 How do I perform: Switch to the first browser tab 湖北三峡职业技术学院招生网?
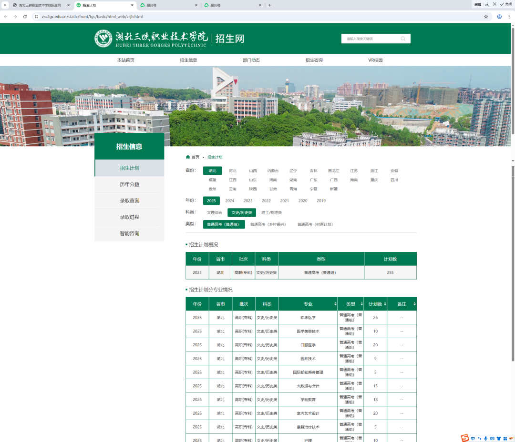pos(40,5)
